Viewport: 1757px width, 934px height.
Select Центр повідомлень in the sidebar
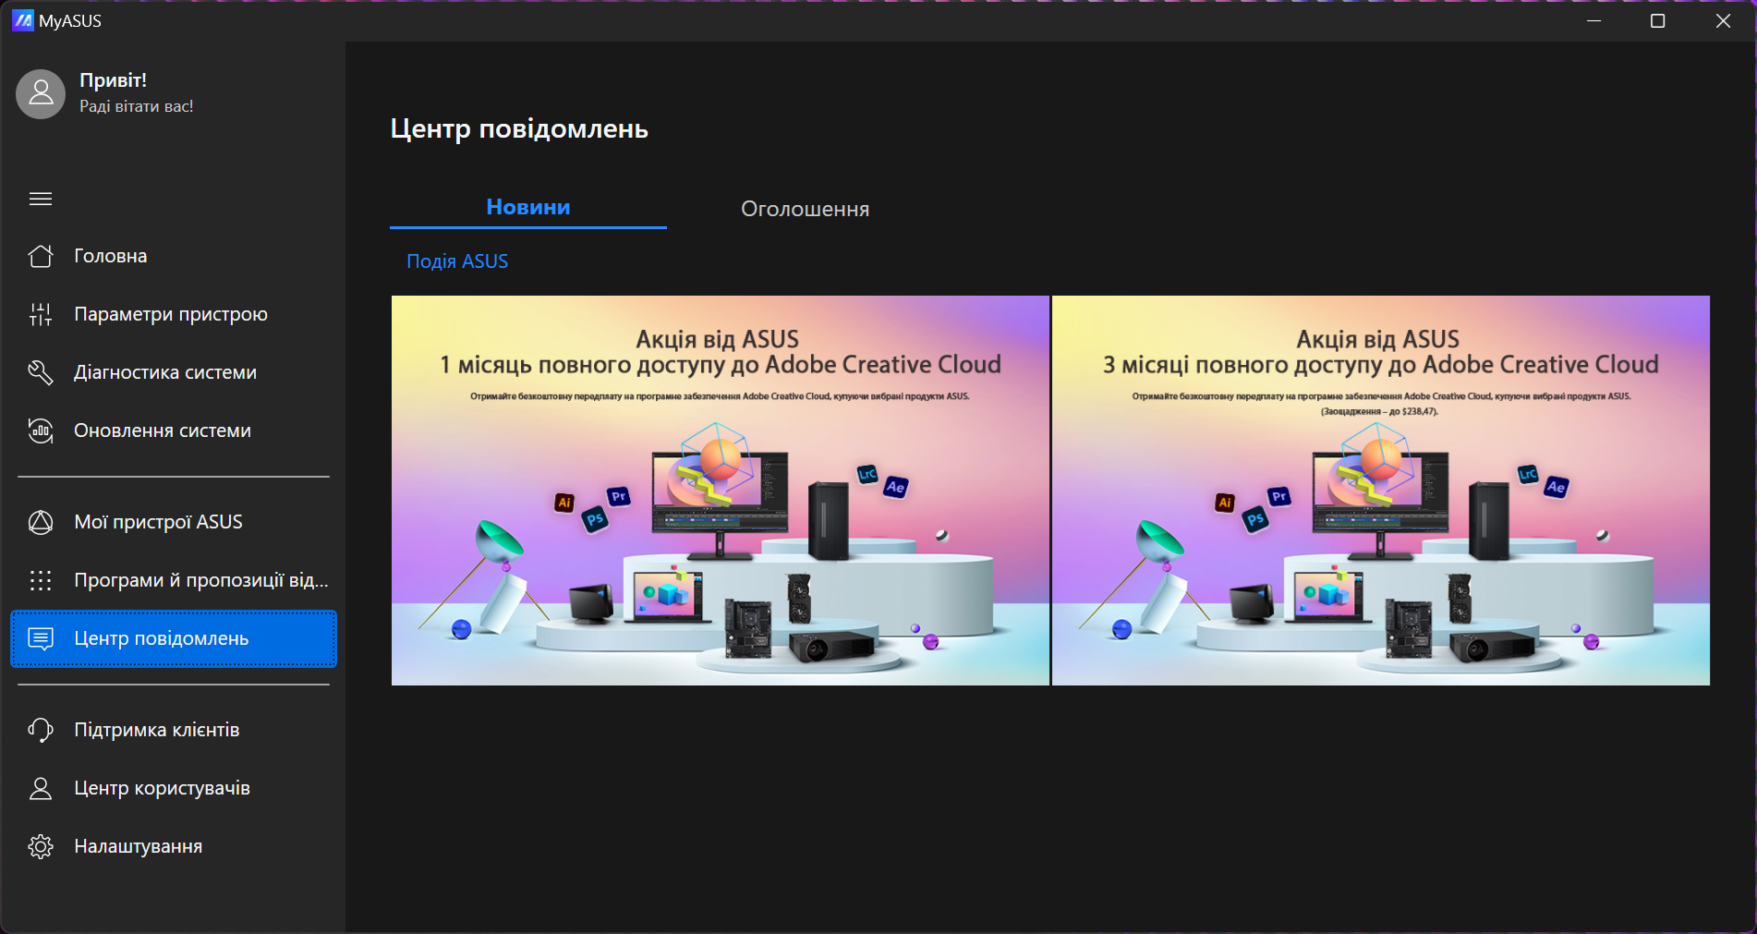(174, 638)
